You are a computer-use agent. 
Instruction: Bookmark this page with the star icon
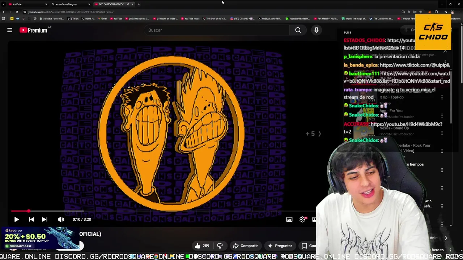[421, 12]
